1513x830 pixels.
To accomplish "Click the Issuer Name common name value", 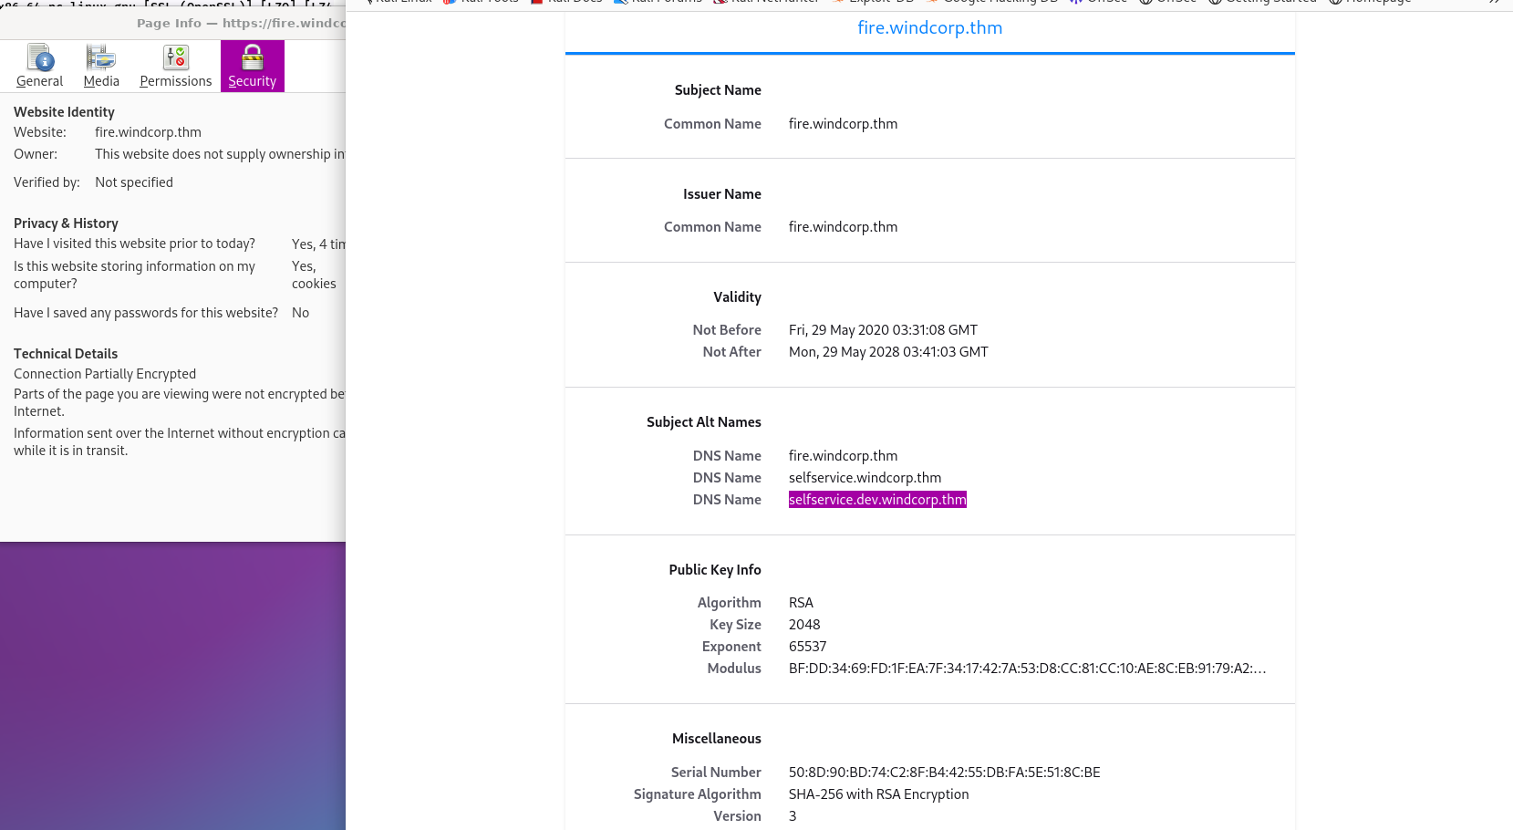I will click(843, 227).
